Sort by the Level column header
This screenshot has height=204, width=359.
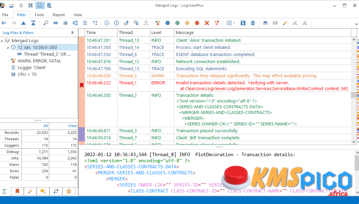click(x=162, y=33)
